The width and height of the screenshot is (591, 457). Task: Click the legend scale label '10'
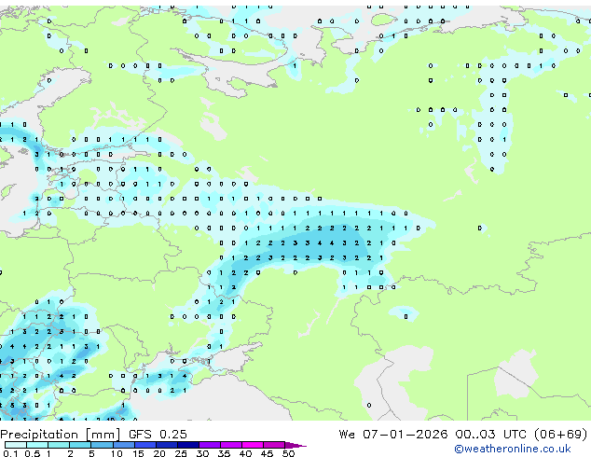click(117, 453)
